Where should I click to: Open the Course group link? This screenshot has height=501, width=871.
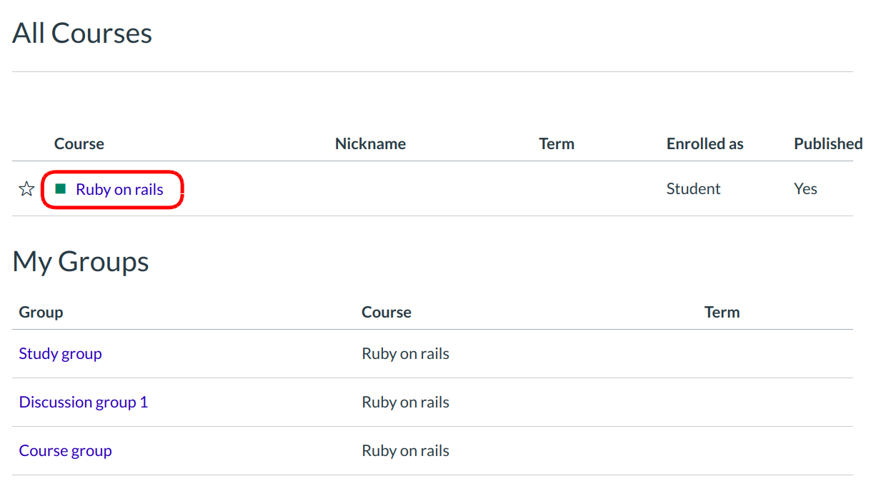tap(65, 451)
